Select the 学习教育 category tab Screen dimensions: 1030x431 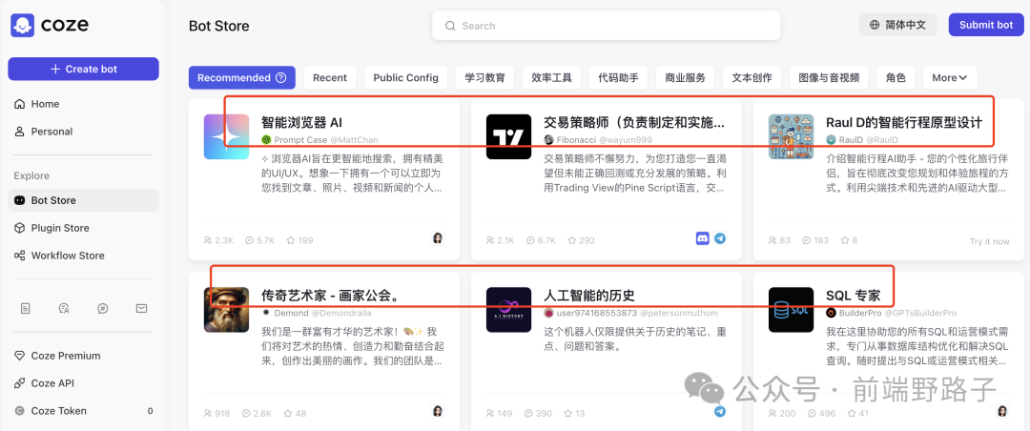point(484,77)
